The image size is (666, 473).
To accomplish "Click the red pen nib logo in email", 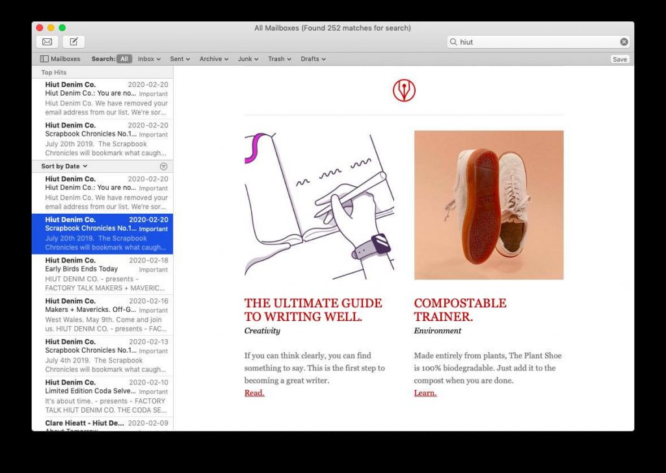I will pyautogui.click(x=404, y=90).
